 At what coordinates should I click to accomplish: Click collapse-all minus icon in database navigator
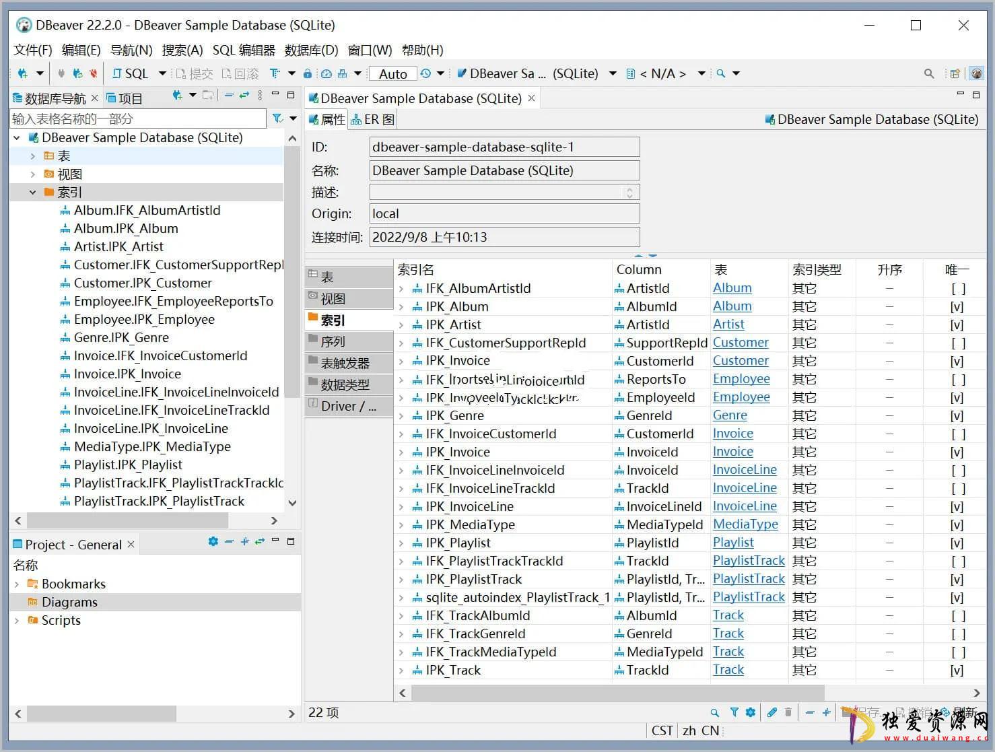pyautogui.click(x=229, y=96)
